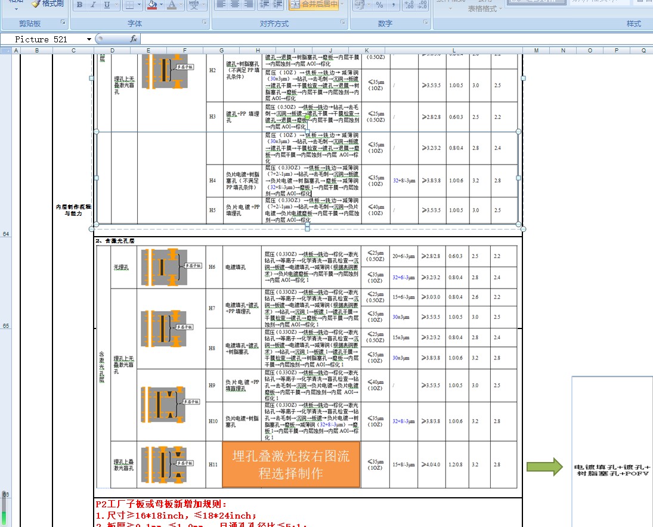Viewport: 653px width, 527px height.
Task: Click the 无埋孔 label
Action: tap(121, 267)
